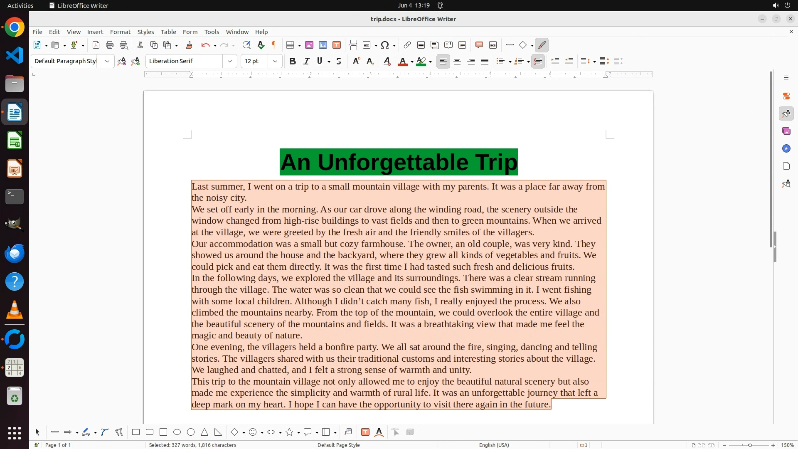The height and width of the screenshot is (449, 798).
Task: Click Default Page Style in status bar
Action: 338,445
